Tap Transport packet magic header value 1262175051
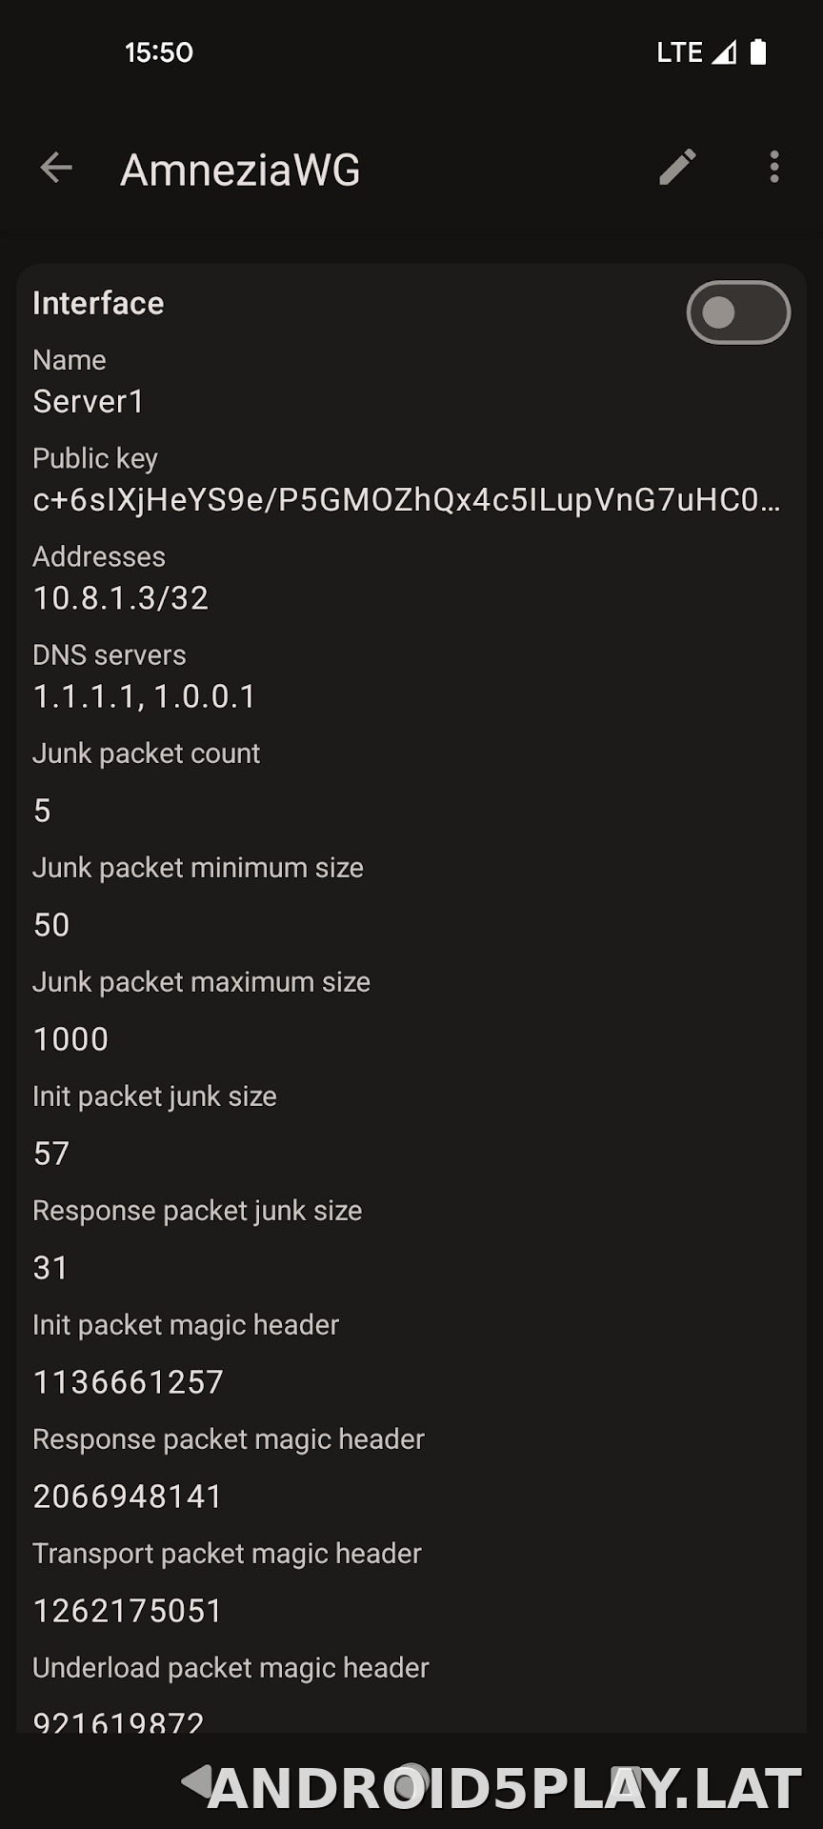 click(128, 1611)
